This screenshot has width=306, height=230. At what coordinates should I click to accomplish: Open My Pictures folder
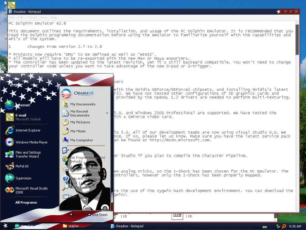click(76, 122)
